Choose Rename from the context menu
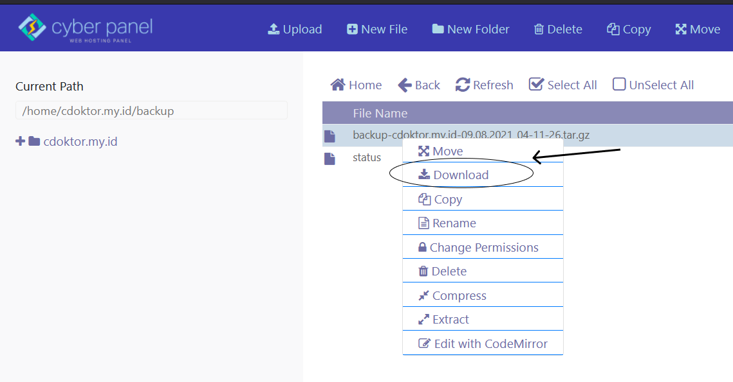The height and width of the screenshot is (382, 733). point(454,223)
